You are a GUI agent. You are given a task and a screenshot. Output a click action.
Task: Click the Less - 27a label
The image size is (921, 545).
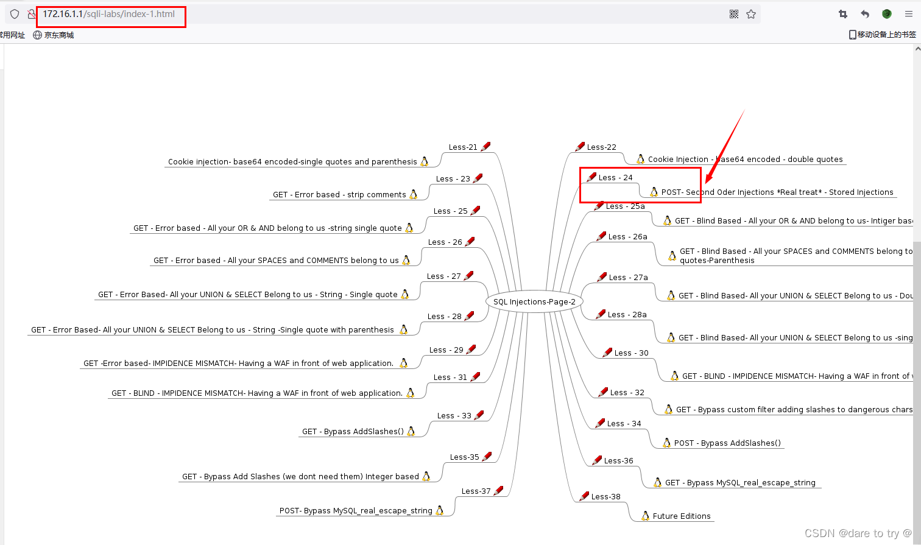pyautogui.click(x=629, y=278)
